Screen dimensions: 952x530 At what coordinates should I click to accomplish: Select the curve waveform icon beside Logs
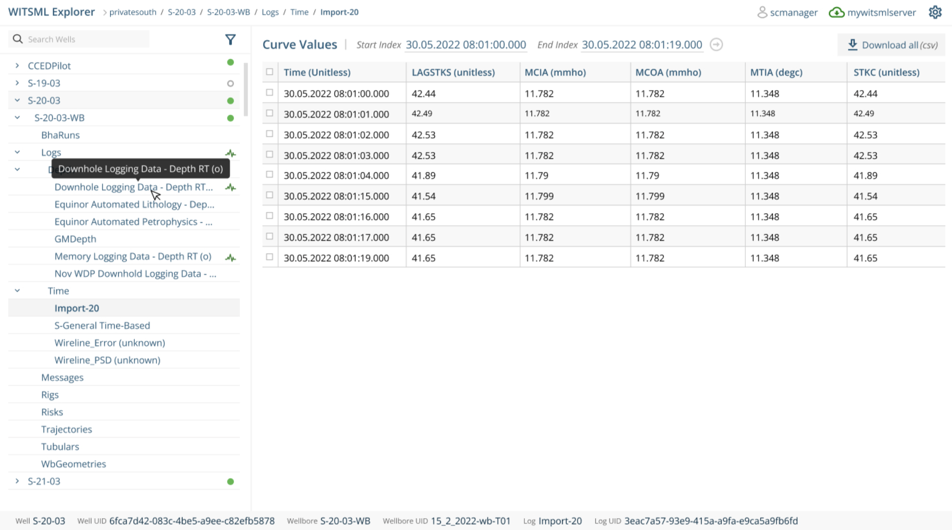230,153
